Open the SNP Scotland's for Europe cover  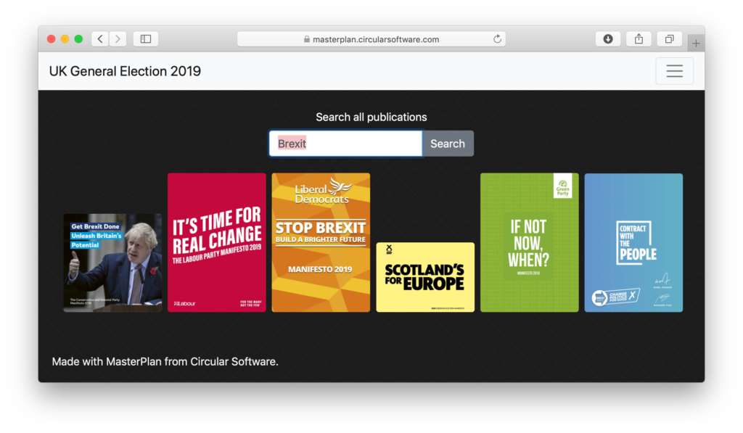425,277
